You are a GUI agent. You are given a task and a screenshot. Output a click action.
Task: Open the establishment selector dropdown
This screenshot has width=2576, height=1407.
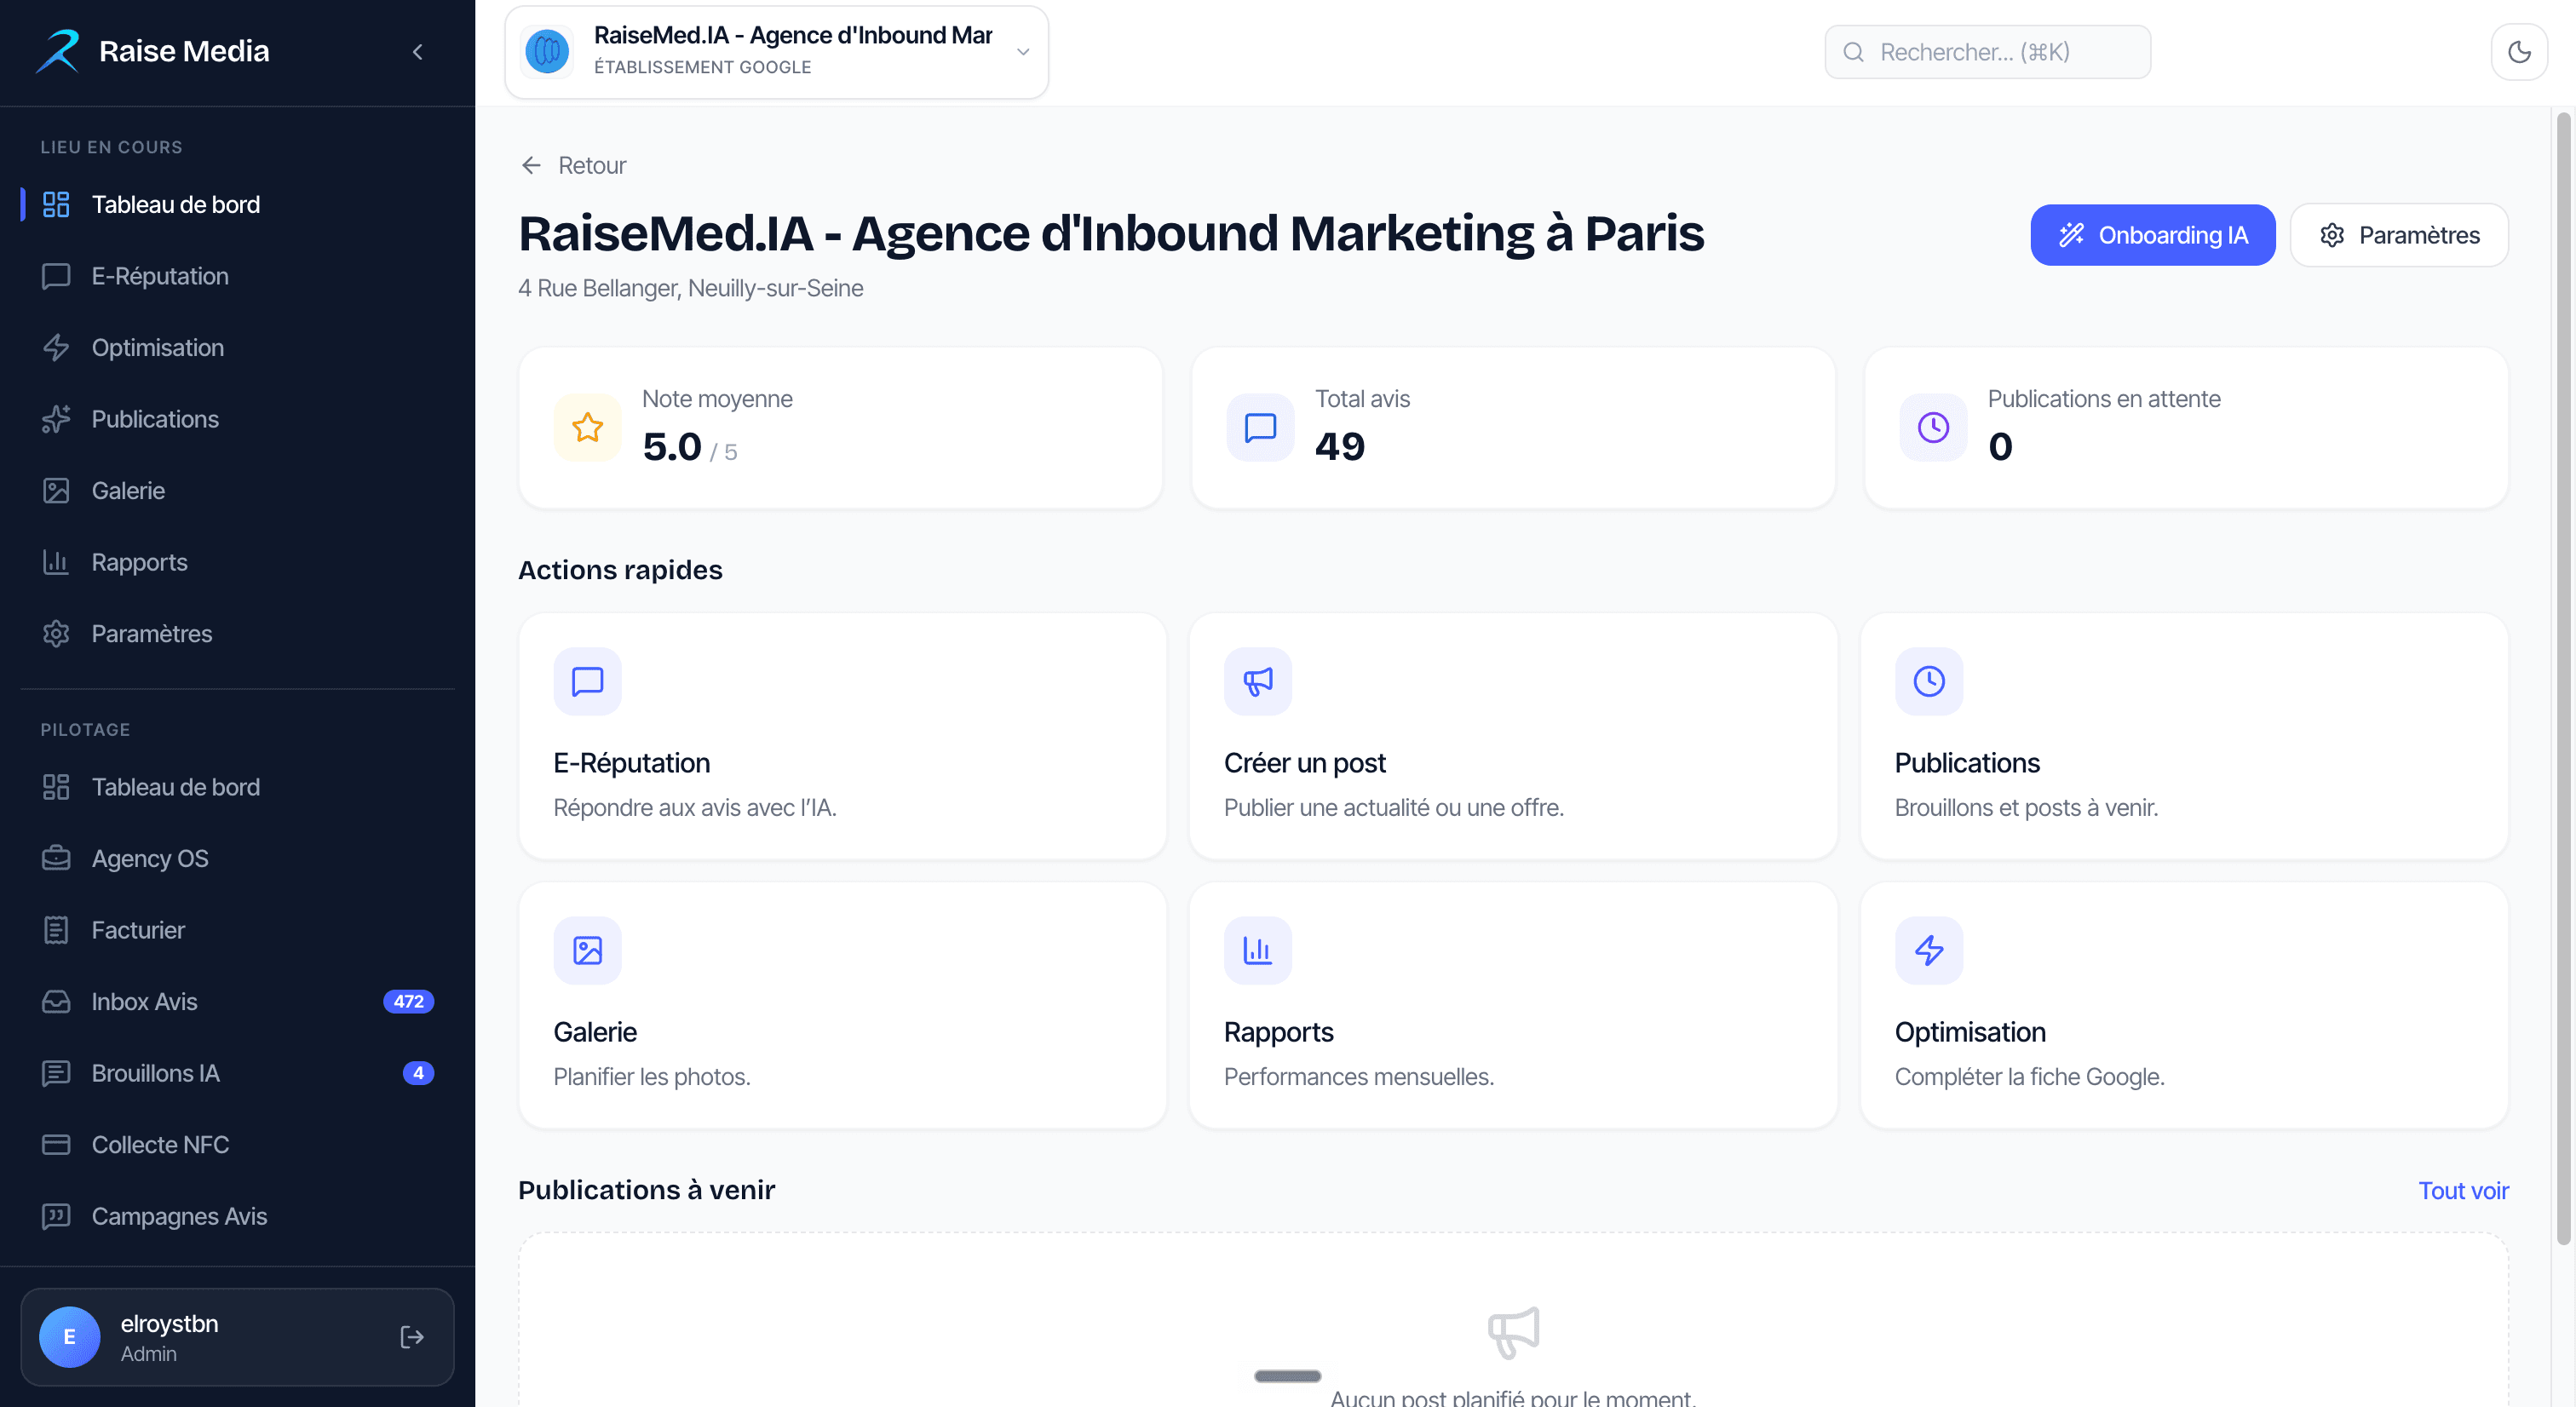coord(777,52)
